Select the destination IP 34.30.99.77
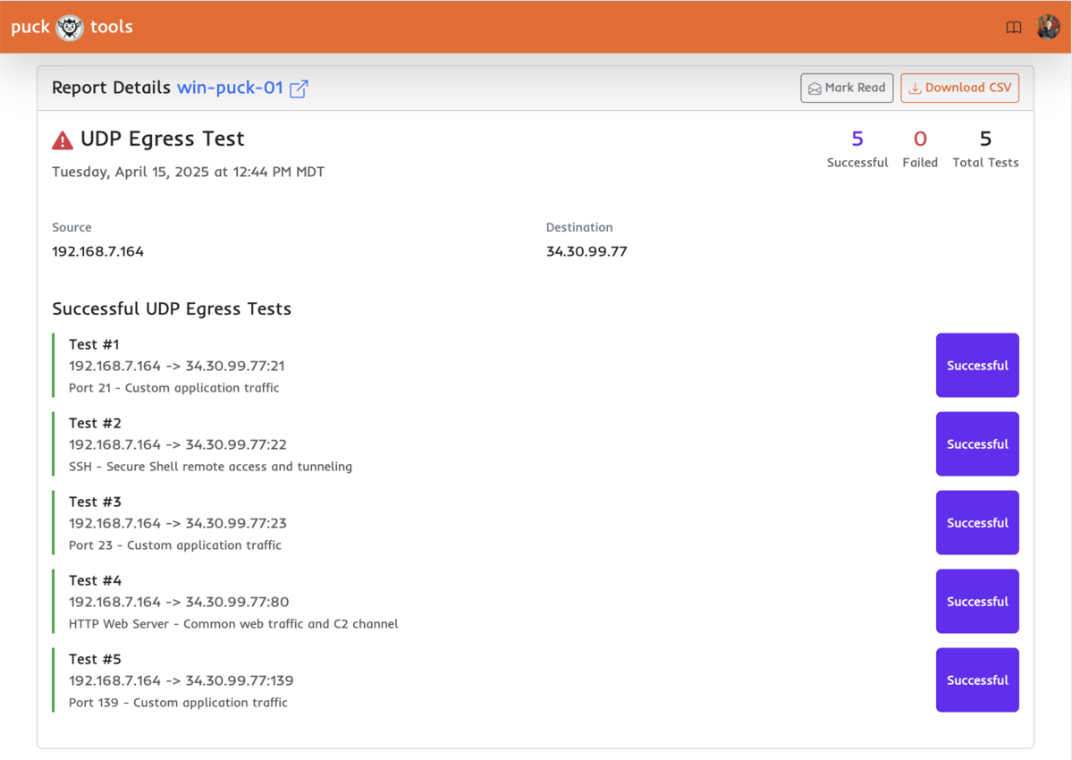The image size is (1072, 760). click(587, 251)
